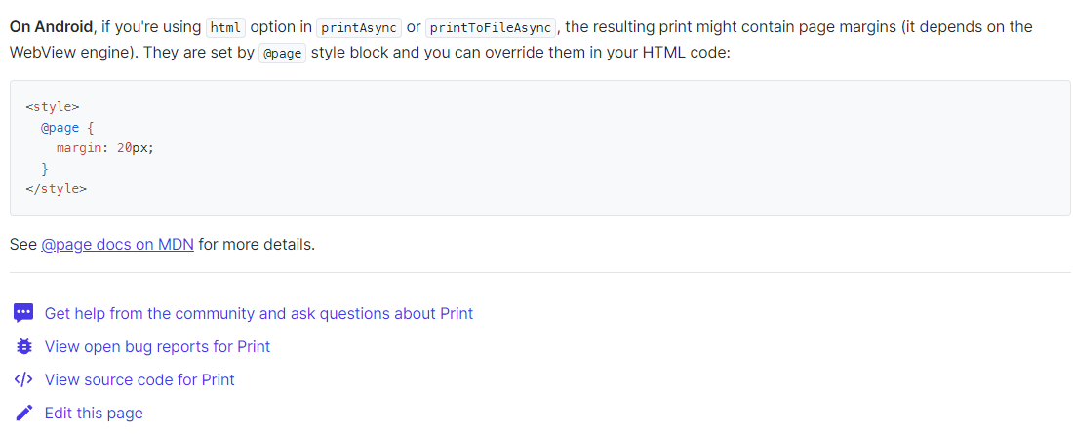Click the bug icon beside bug reports
This screenshot has height=434, width=1073.
(x=24, y=346)
